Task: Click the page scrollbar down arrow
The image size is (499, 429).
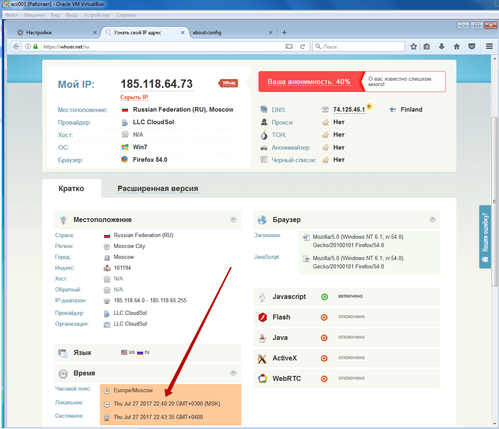Action: pyautogui.click(x=494, y=424)
